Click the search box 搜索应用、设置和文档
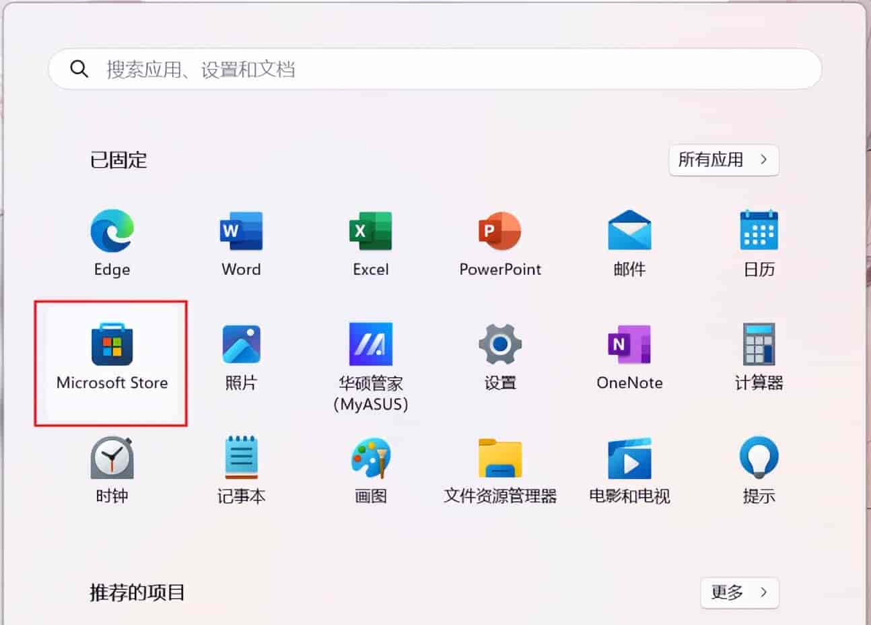 click(435, 69)
